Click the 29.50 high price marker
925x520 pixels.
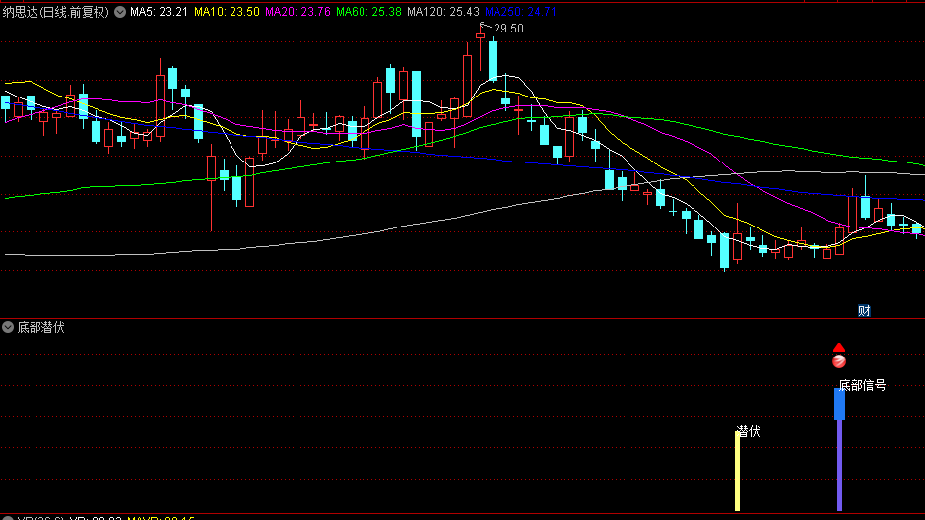coord(508,29)
